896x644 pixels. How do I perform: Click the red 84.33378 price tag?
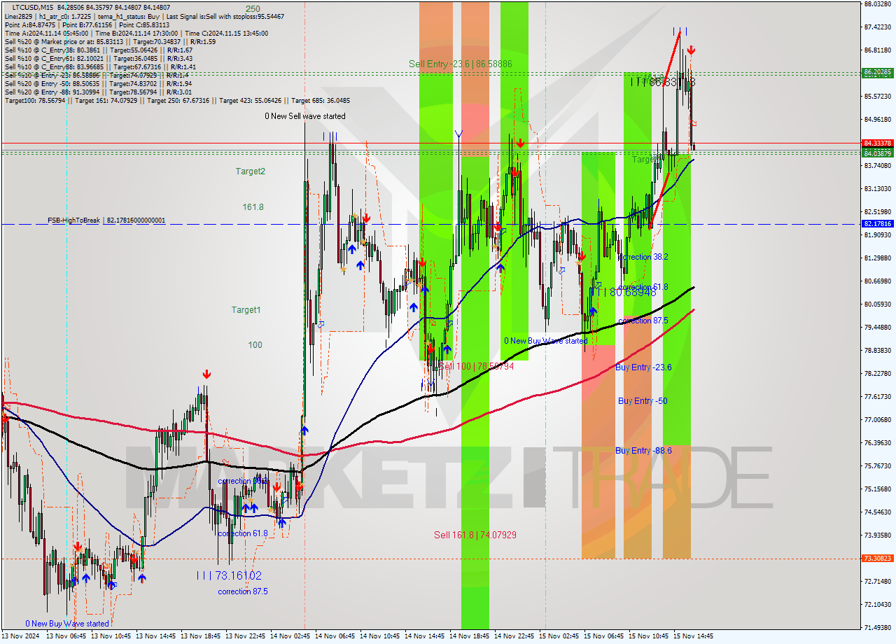pyautogui.click(x=878, y=143)
